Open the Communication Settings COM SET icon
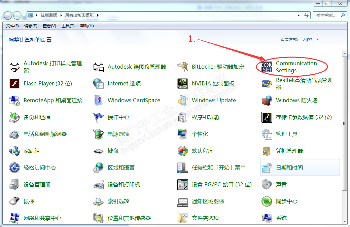Screen dimensions: 350x227 click(x=267, y=67)
